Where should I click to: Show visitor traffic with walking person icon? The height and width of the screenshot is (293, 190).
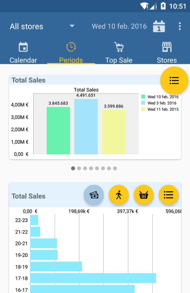click(x=118, y=195)
